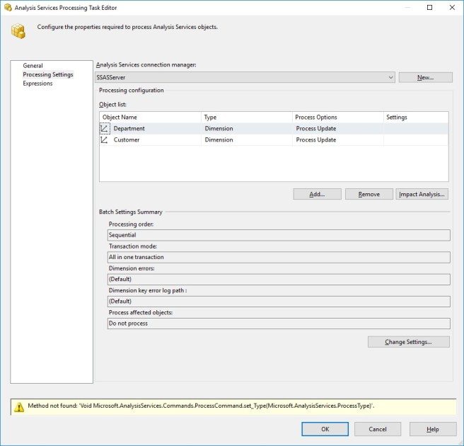Open the Expressions page
Screen dimensions: 464x446
point(37,84)
